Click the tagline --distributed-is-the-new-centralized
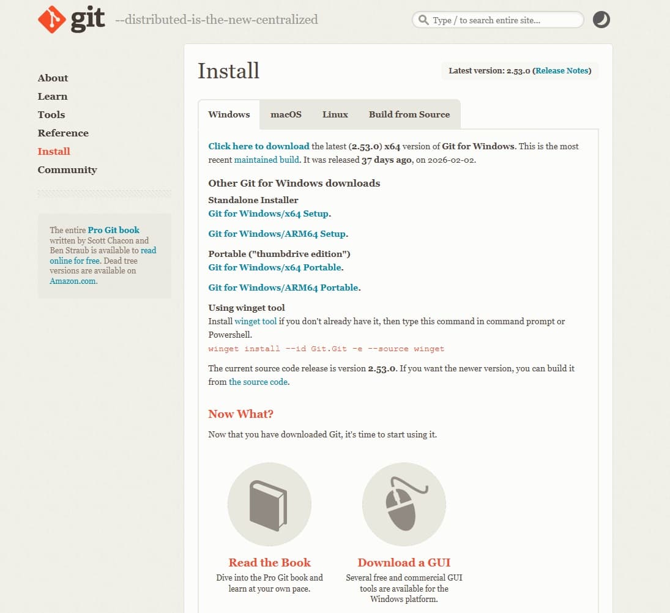Image resolution: width=670 pixels, height=613 pixels. pyautogui.click(x=217, y=20)
